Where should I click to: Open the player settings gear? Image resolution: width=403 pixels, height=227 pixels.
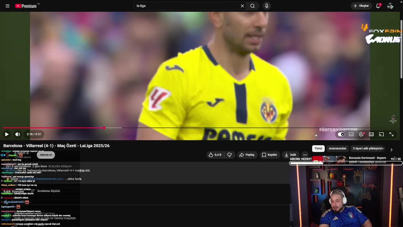point(361,134)
